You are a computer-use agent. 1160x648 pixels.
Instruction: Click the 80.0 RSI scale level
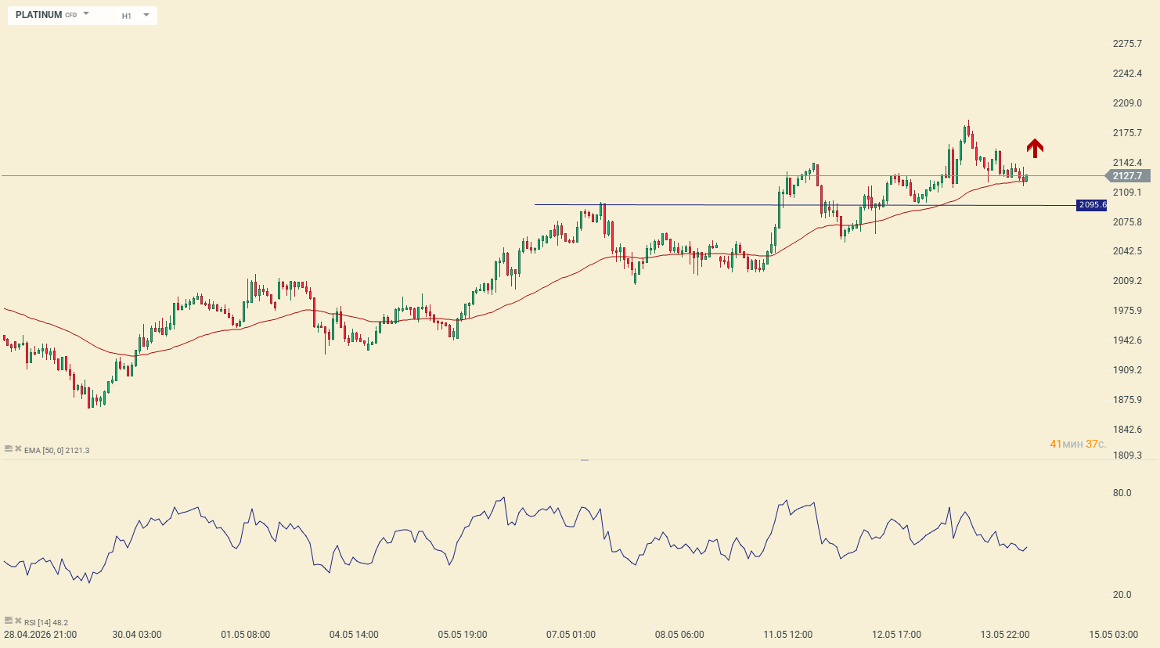point(1122,493)
